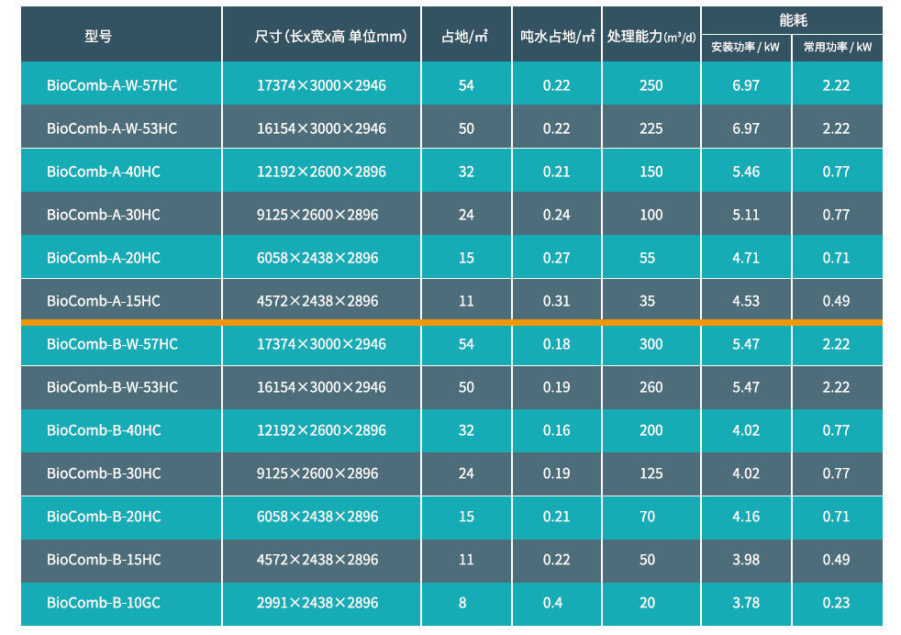Click 吨水占地 value 0.24 in BioComb-A-30HC row
Screen dimensions: 901x635
(x=556, y=215)
